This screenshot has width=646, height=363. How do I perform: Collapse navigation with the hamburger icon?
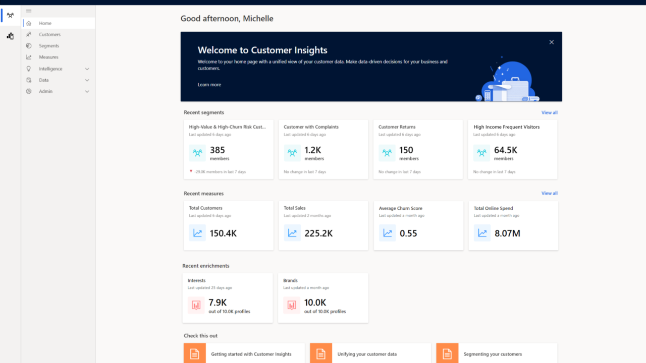29,11
